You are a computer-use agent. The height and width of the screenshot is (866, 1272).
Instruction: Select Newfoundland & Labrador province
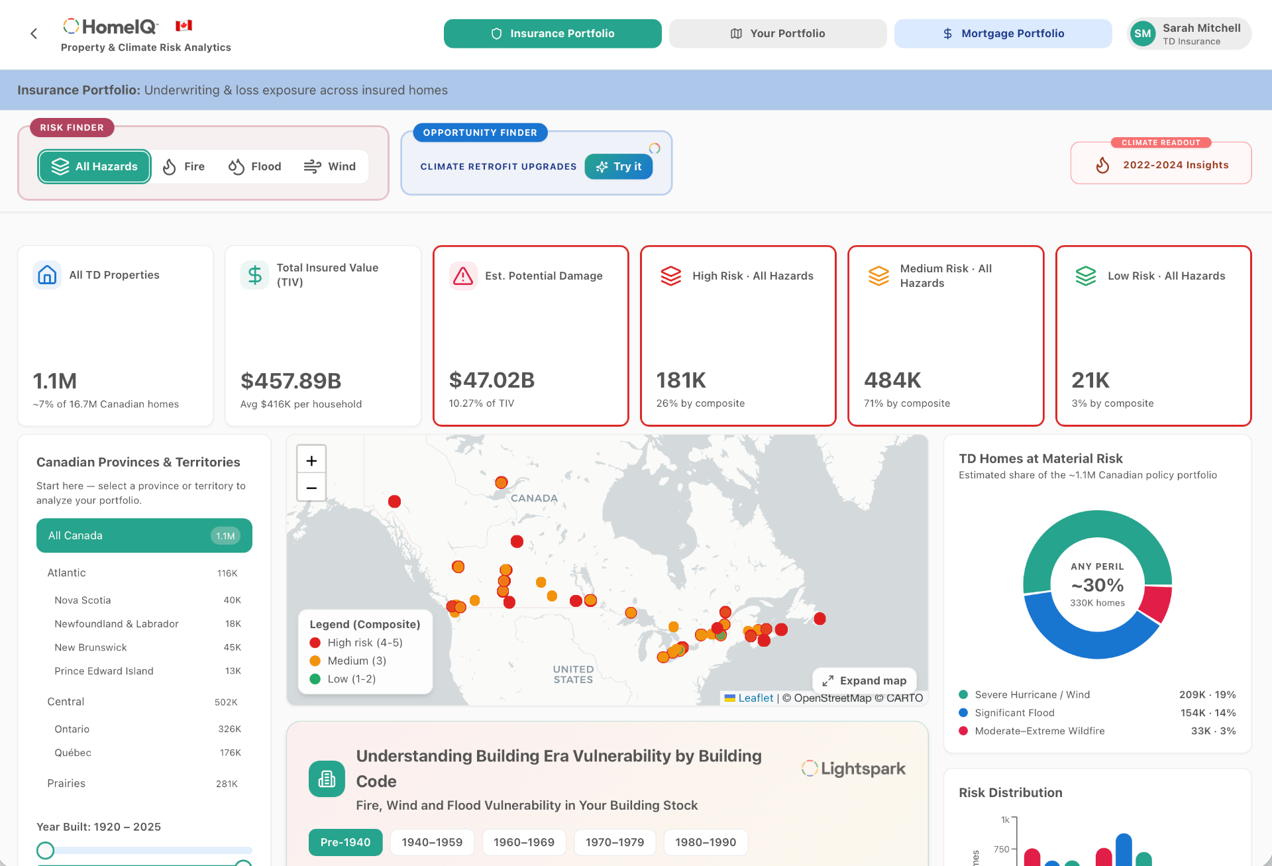pos(144,624)
